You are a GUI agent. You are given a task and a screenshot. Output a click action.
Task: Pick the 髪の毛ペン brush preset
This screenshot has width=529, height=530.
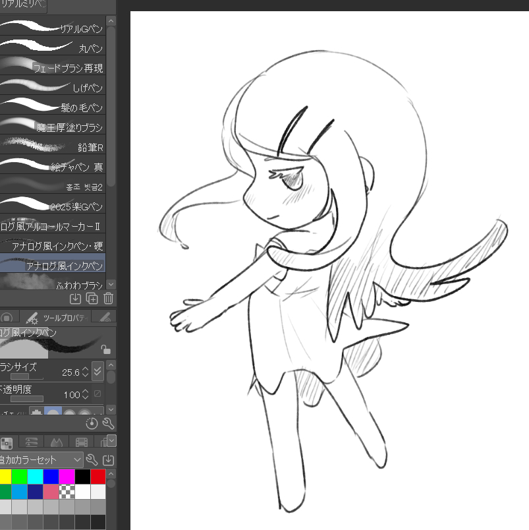click(53, 107)
